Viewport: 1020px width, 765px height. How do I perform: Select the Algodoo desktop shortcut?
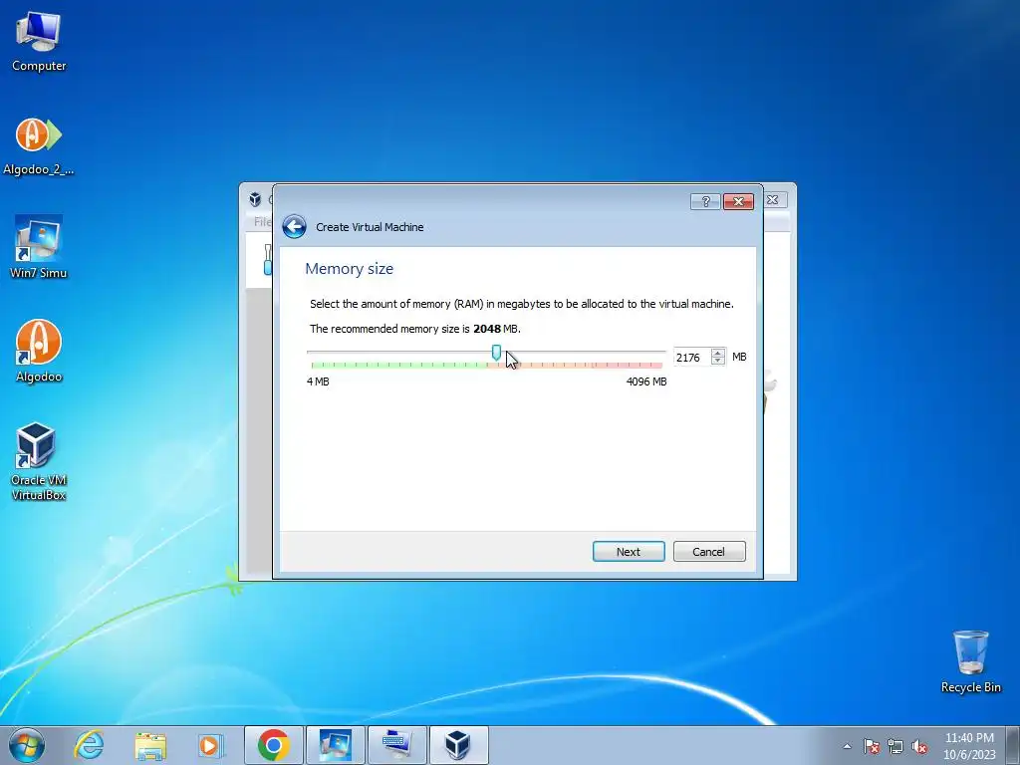click(x=39, y=352)
